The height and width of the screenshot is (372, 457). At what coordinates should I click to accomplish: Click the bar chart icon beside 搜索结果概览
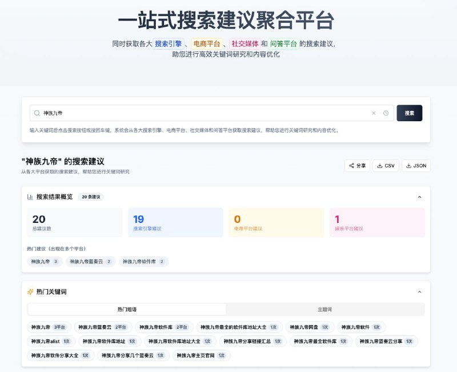tap(30, 197)
